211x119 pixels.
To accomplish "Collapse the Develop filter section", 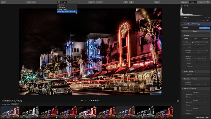I will point(183,35).
